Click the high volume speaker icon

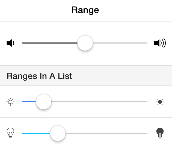(160, 43)
